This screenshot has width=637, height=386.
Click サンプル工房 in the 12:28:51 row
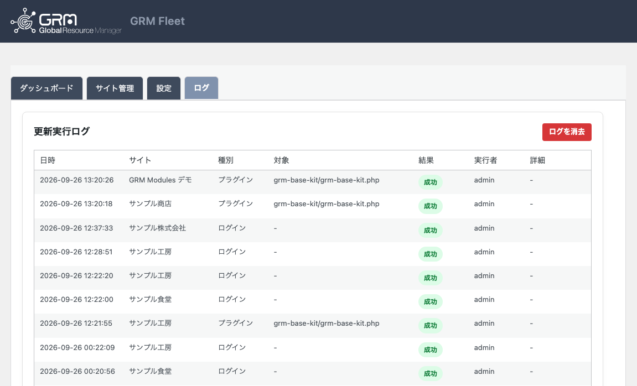(x=151, y=252)
